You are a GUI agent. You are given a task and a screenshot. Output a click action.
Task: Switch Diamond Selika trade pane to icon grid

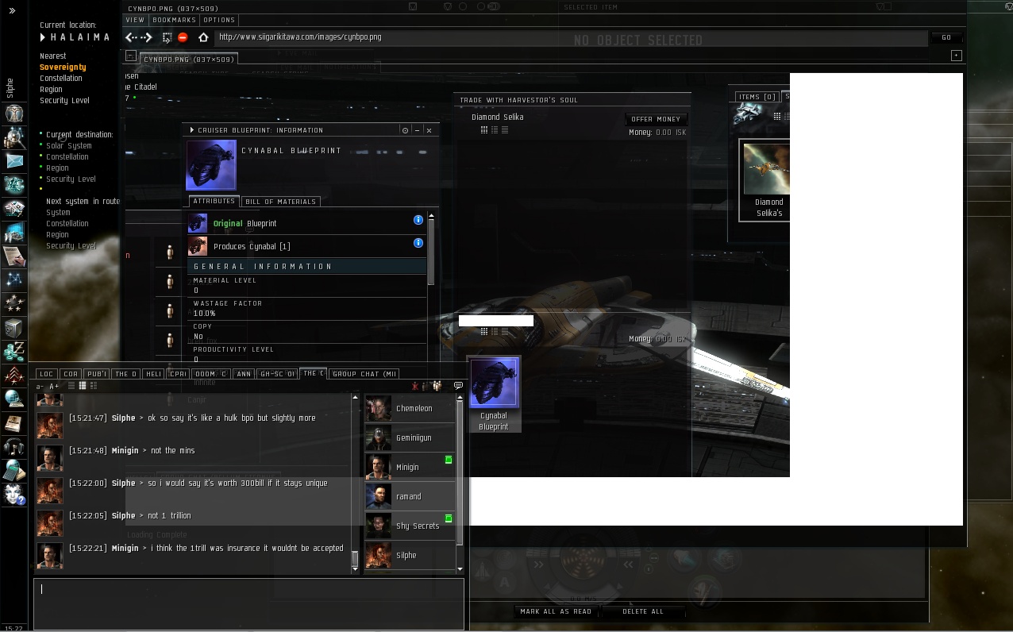click(483, 130)
